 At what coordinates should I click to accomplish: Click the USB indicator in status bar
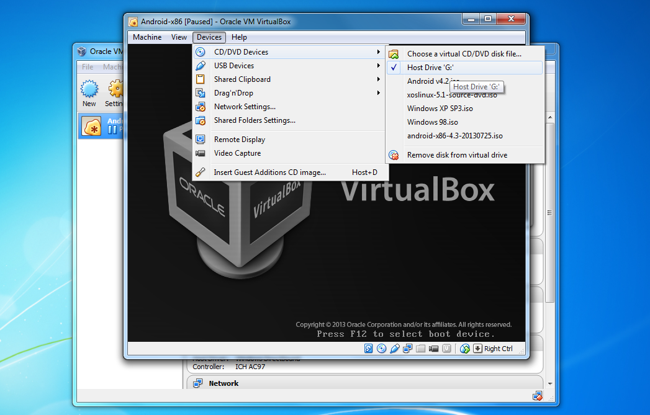[x=395, y=349]
